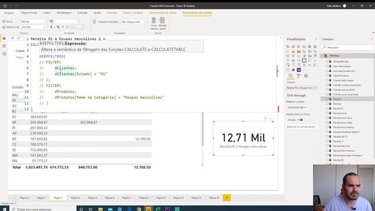
Task: Choose the Funnel visual icon
Action: 293,56
